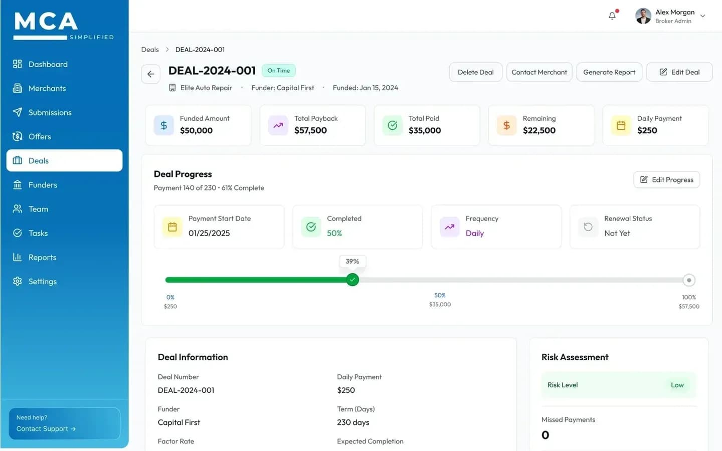Click the green progress slider handle
Viewport: 722px width, 451px height.
(x=352, y=280)
